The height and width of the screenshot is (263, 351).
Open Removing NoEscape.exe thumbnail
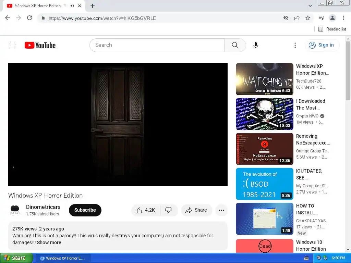pos(264,149)
